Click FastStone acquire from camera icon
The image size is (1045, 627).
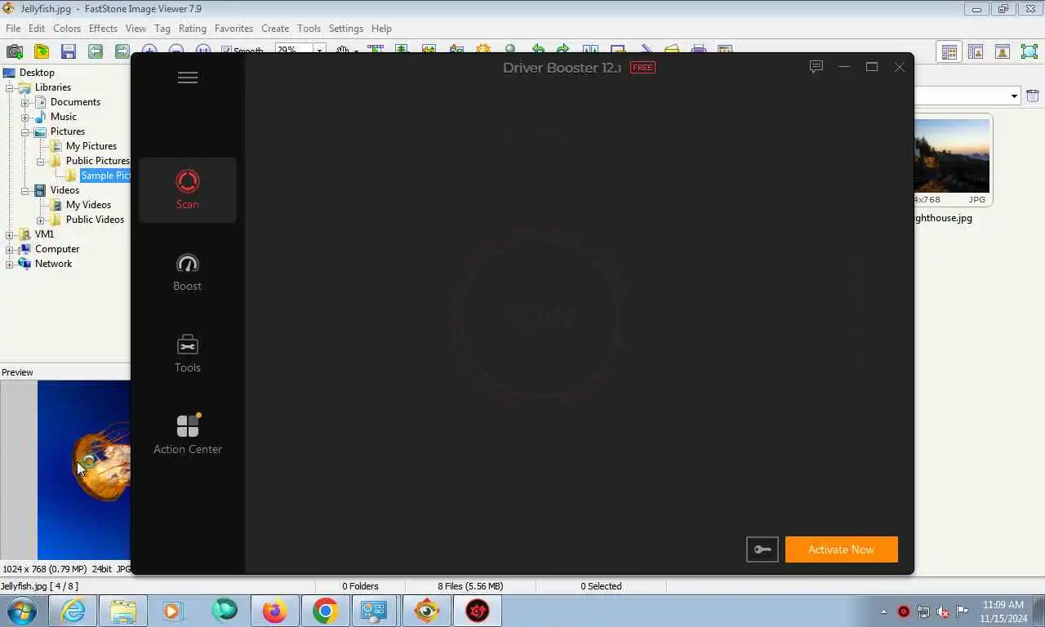15,51
